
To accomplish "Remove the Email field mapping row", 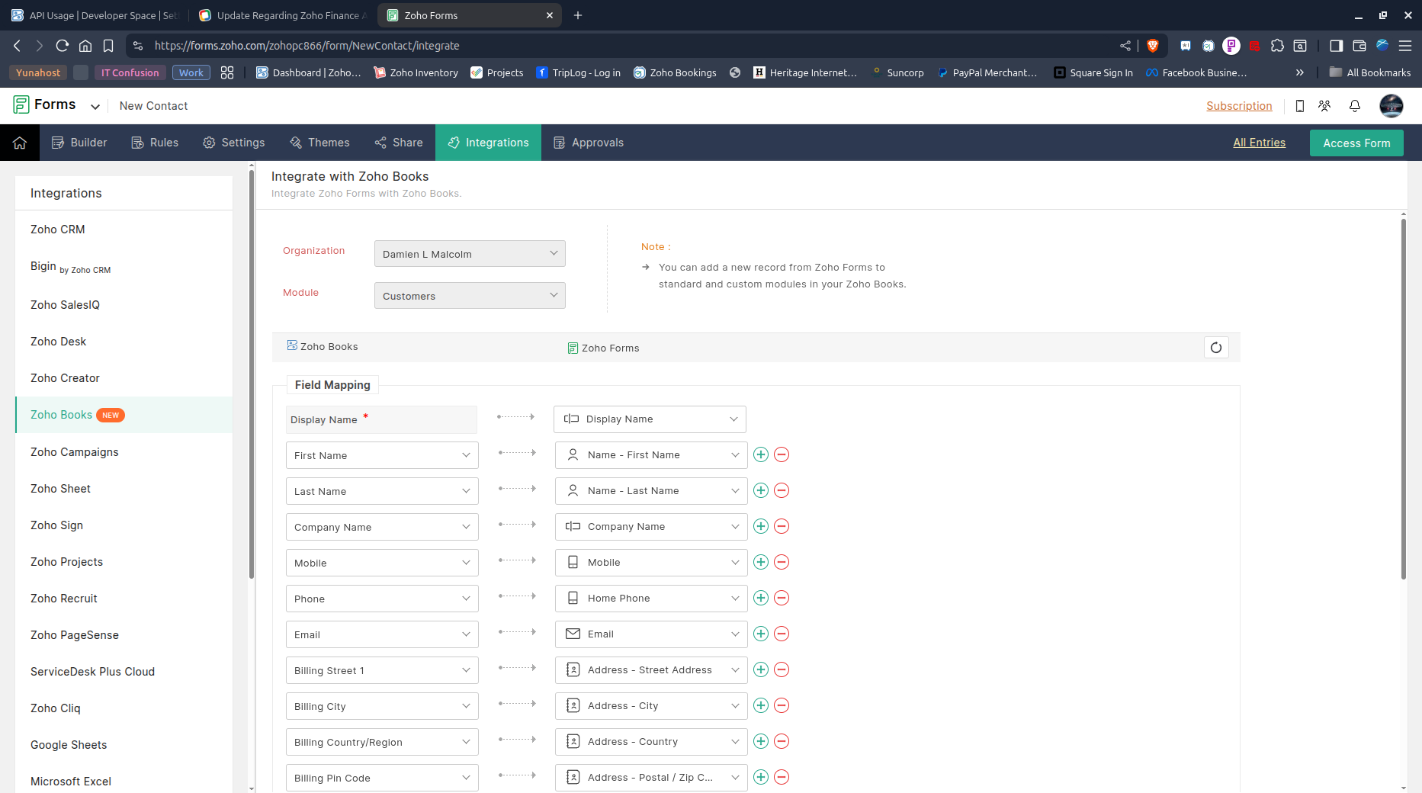I will coord(782,634).
